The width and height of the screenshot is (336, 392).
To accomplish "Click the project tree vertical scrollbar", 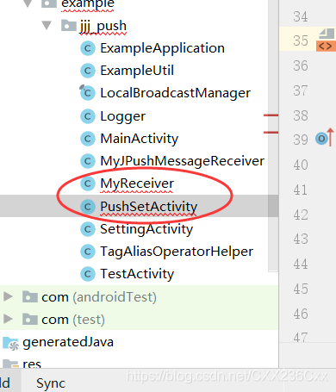I will 273,135.
